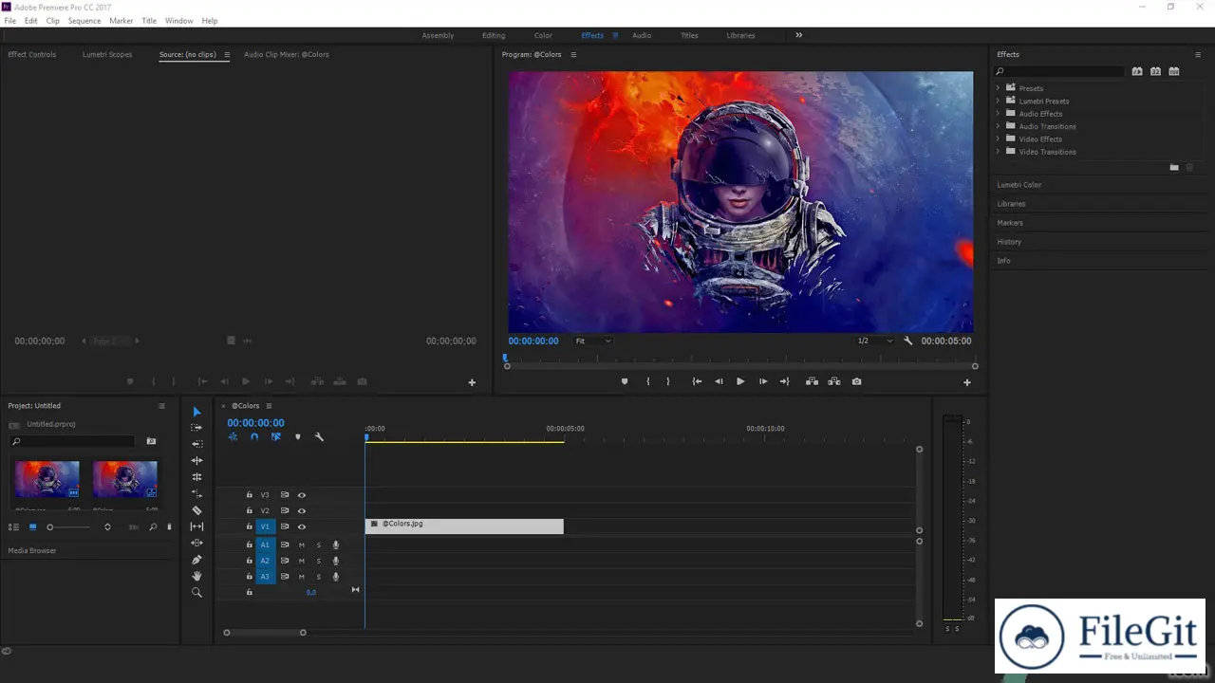
Task: Expand the Lumetri Presets folder
Action: pyautogui.click(x=999, y=101)
